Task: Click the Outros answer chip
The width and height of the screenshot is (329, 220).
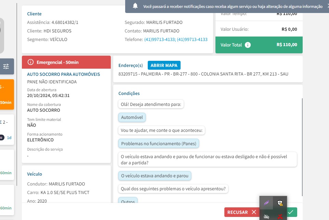Action: tap(128, 200)
